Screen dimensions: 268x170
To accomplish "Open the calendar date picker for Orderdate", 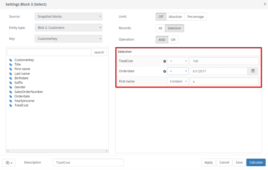I will [x=253, y=71].
